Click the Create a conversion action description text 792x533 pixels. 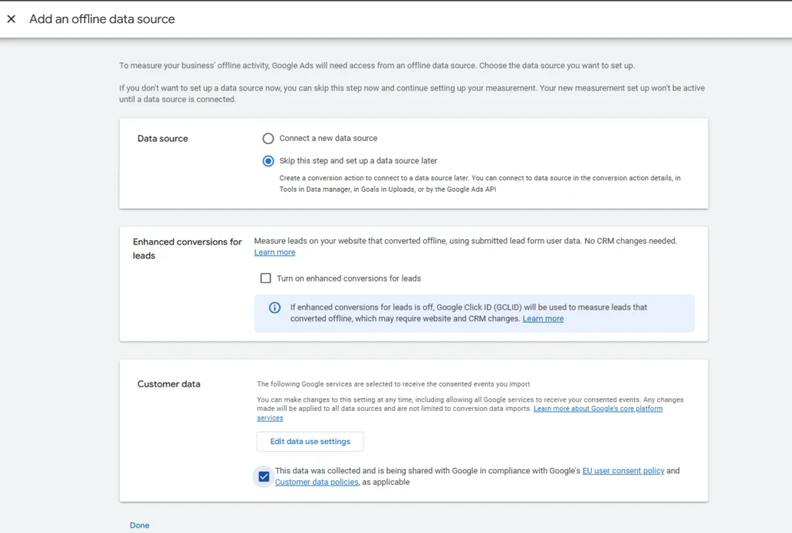pos(480,184)
